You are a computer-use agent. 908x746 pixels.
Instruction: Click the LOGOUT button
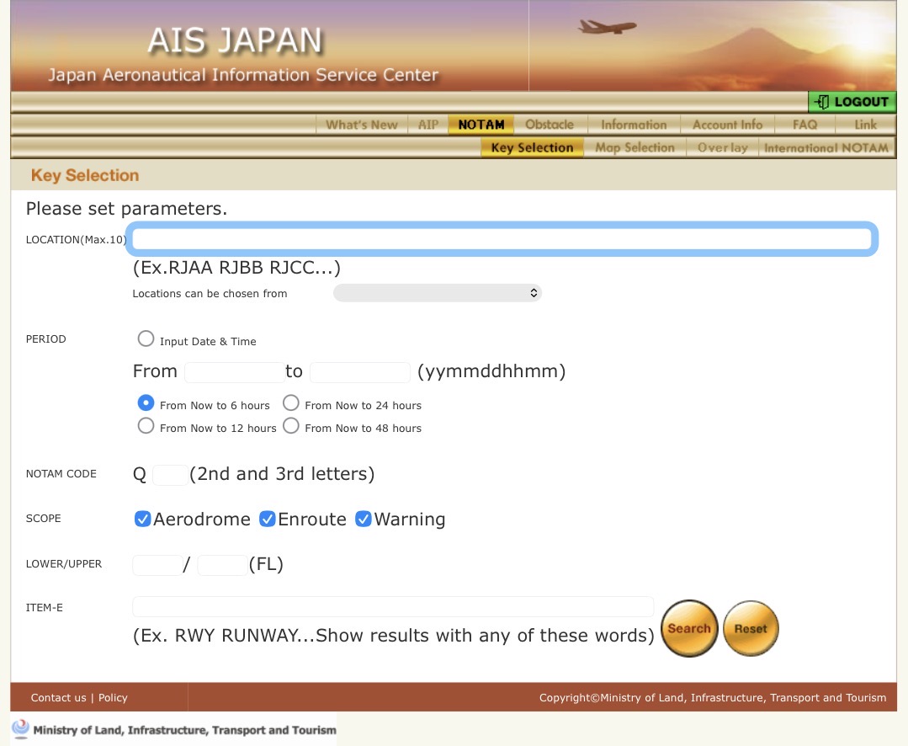click(x=852, y=102)
